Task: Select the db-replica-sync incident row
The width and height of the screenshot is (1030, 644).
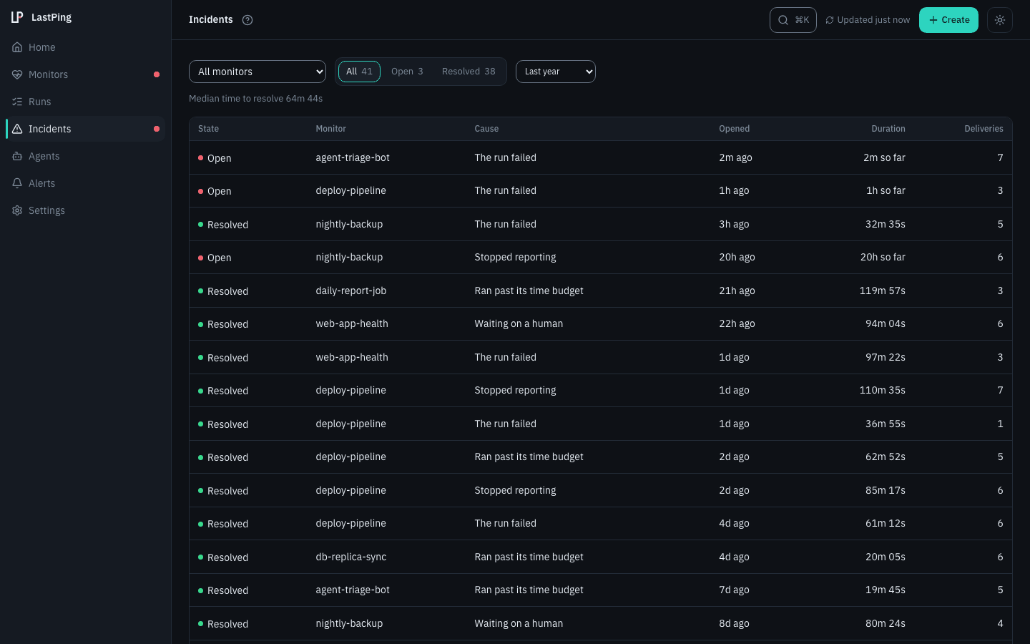Action: coord(601,557)
